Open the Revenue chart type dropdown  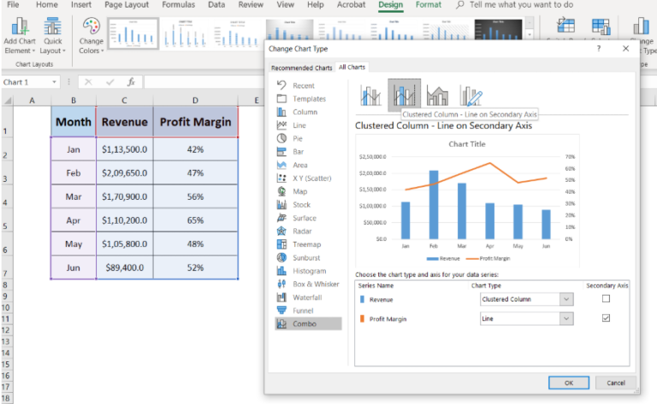(566, 300)
